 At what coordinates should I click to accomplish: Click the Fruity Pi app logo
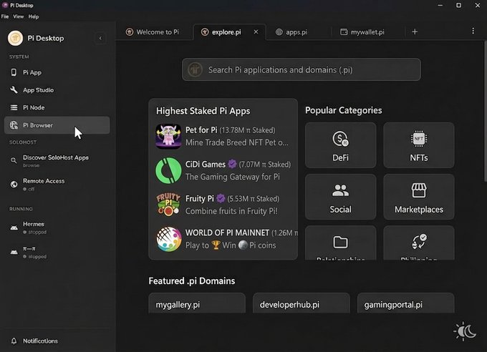coord(168,205)
